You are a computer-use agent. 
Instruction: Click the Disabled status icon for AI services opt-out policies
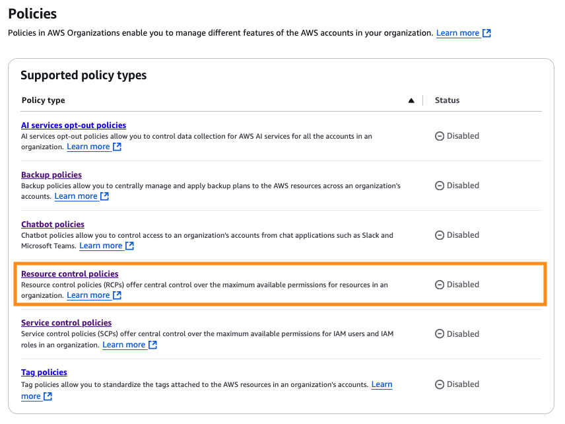[x=440, y=135]
